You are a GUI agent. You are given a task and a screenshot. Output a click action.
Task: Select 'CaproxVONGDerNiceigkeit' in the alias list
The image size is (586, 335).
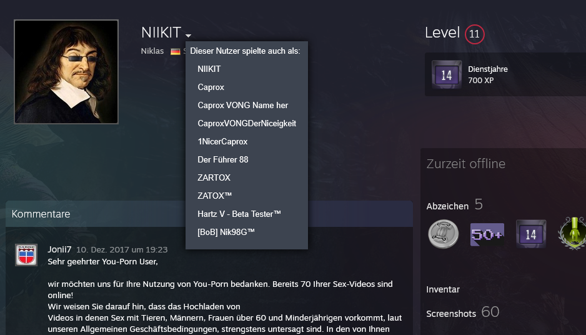[247, 124]
